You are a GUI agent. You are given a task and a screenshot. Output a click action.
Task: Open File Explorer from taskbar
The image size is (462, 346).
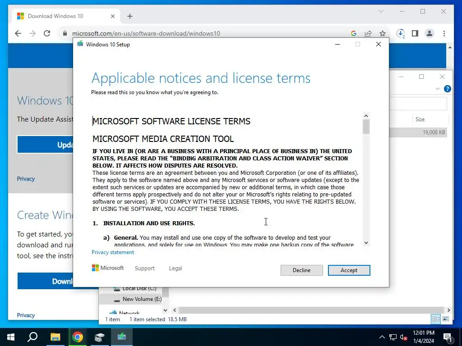click(55, 337)
